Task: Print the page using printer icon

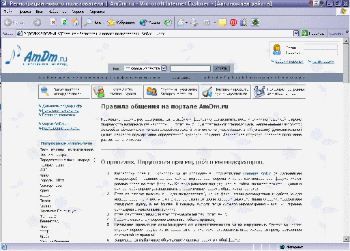Action: pos(194,23)
